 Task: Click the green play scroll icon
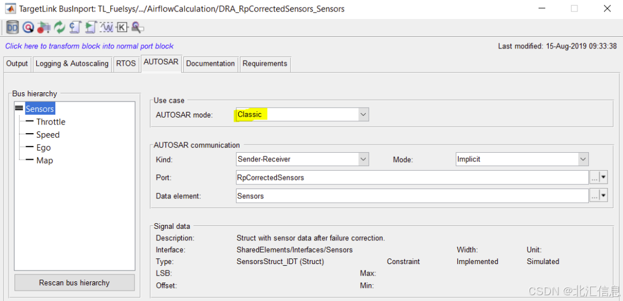[91, 27]
